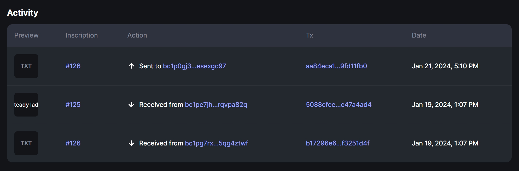Open inscription #125 link
The width and height of the screenshot is (519, 171).
(73, 105)
